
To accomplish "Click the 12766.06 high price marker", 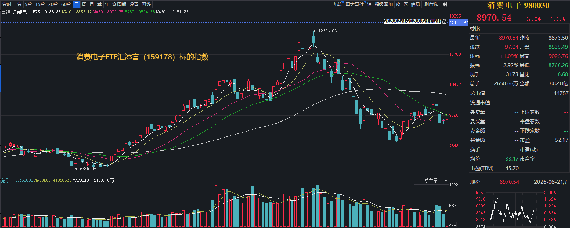I will pyautogui.click(x=327, y=31).
